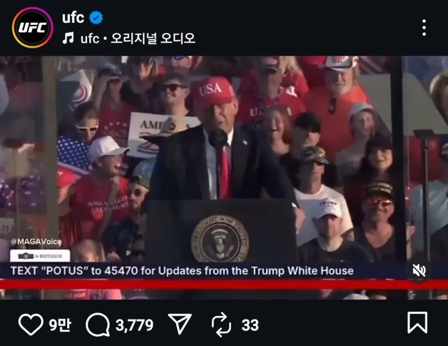View the 9만 likes count
This screenshot has height=346, width=448.
60,325
